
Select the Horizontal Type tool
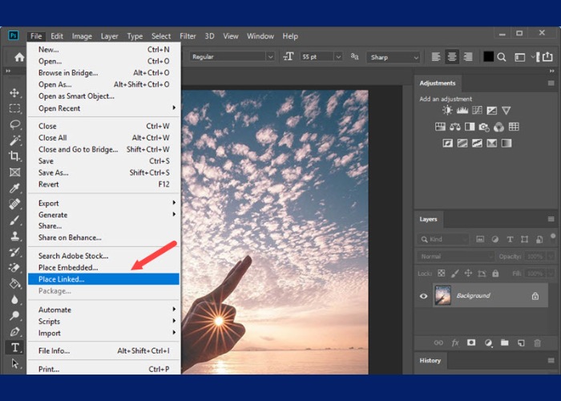coord(14,347)
